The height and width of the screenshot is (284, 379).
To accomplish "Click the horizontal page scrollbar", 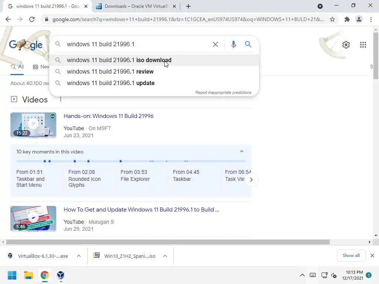I will click(168, 242).
